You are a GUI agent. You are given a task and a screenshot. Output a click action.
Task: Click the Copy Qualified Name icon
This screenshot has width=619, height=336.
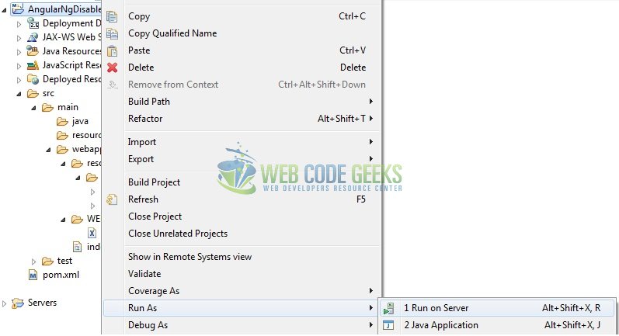click(112, 34)
